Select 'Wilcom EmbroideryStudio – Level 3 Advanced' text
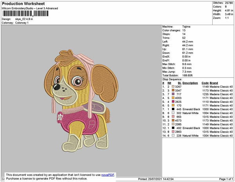 pyautogui.click(x=30, y=8)
